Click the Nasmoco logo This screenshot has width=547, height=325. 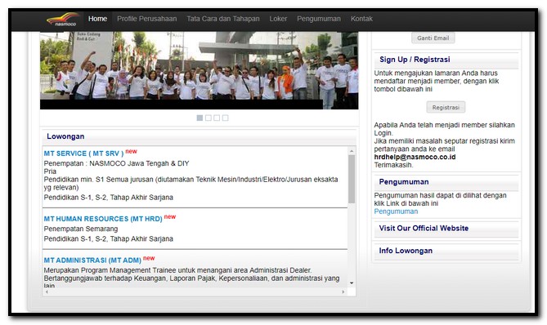coord(62,19)
